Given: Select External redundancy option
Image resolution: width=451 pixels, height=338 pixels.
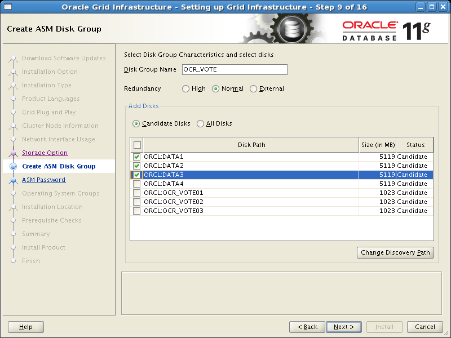Looking at the screenshot, I should click(x=253, y=89).
